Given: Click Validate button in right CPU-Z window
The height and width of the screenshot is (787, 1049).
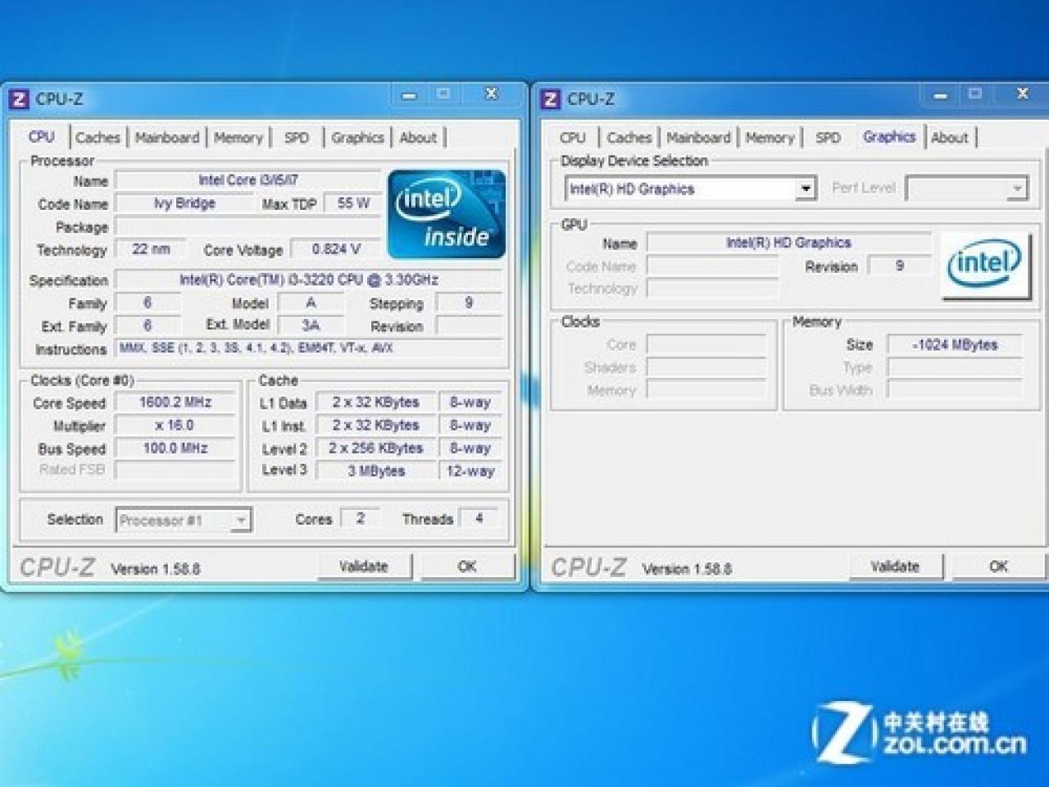Looking at the screenshot, I should point(895,566).
